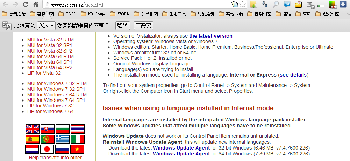Select the Vietnam flag
Screen dimensions: 350x161
(x=77, y=149)
